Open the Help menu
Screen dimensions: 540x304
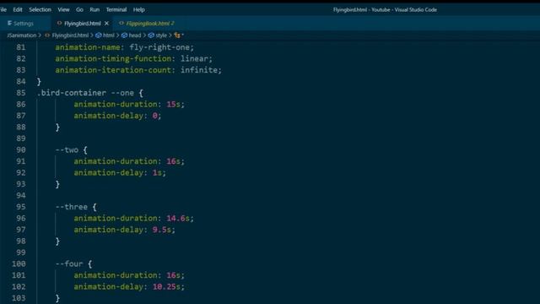click(x=138, y=9)
